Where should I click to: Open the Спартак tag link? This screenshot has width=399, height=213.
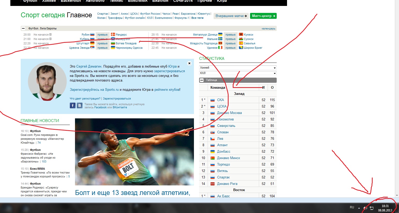103,14
